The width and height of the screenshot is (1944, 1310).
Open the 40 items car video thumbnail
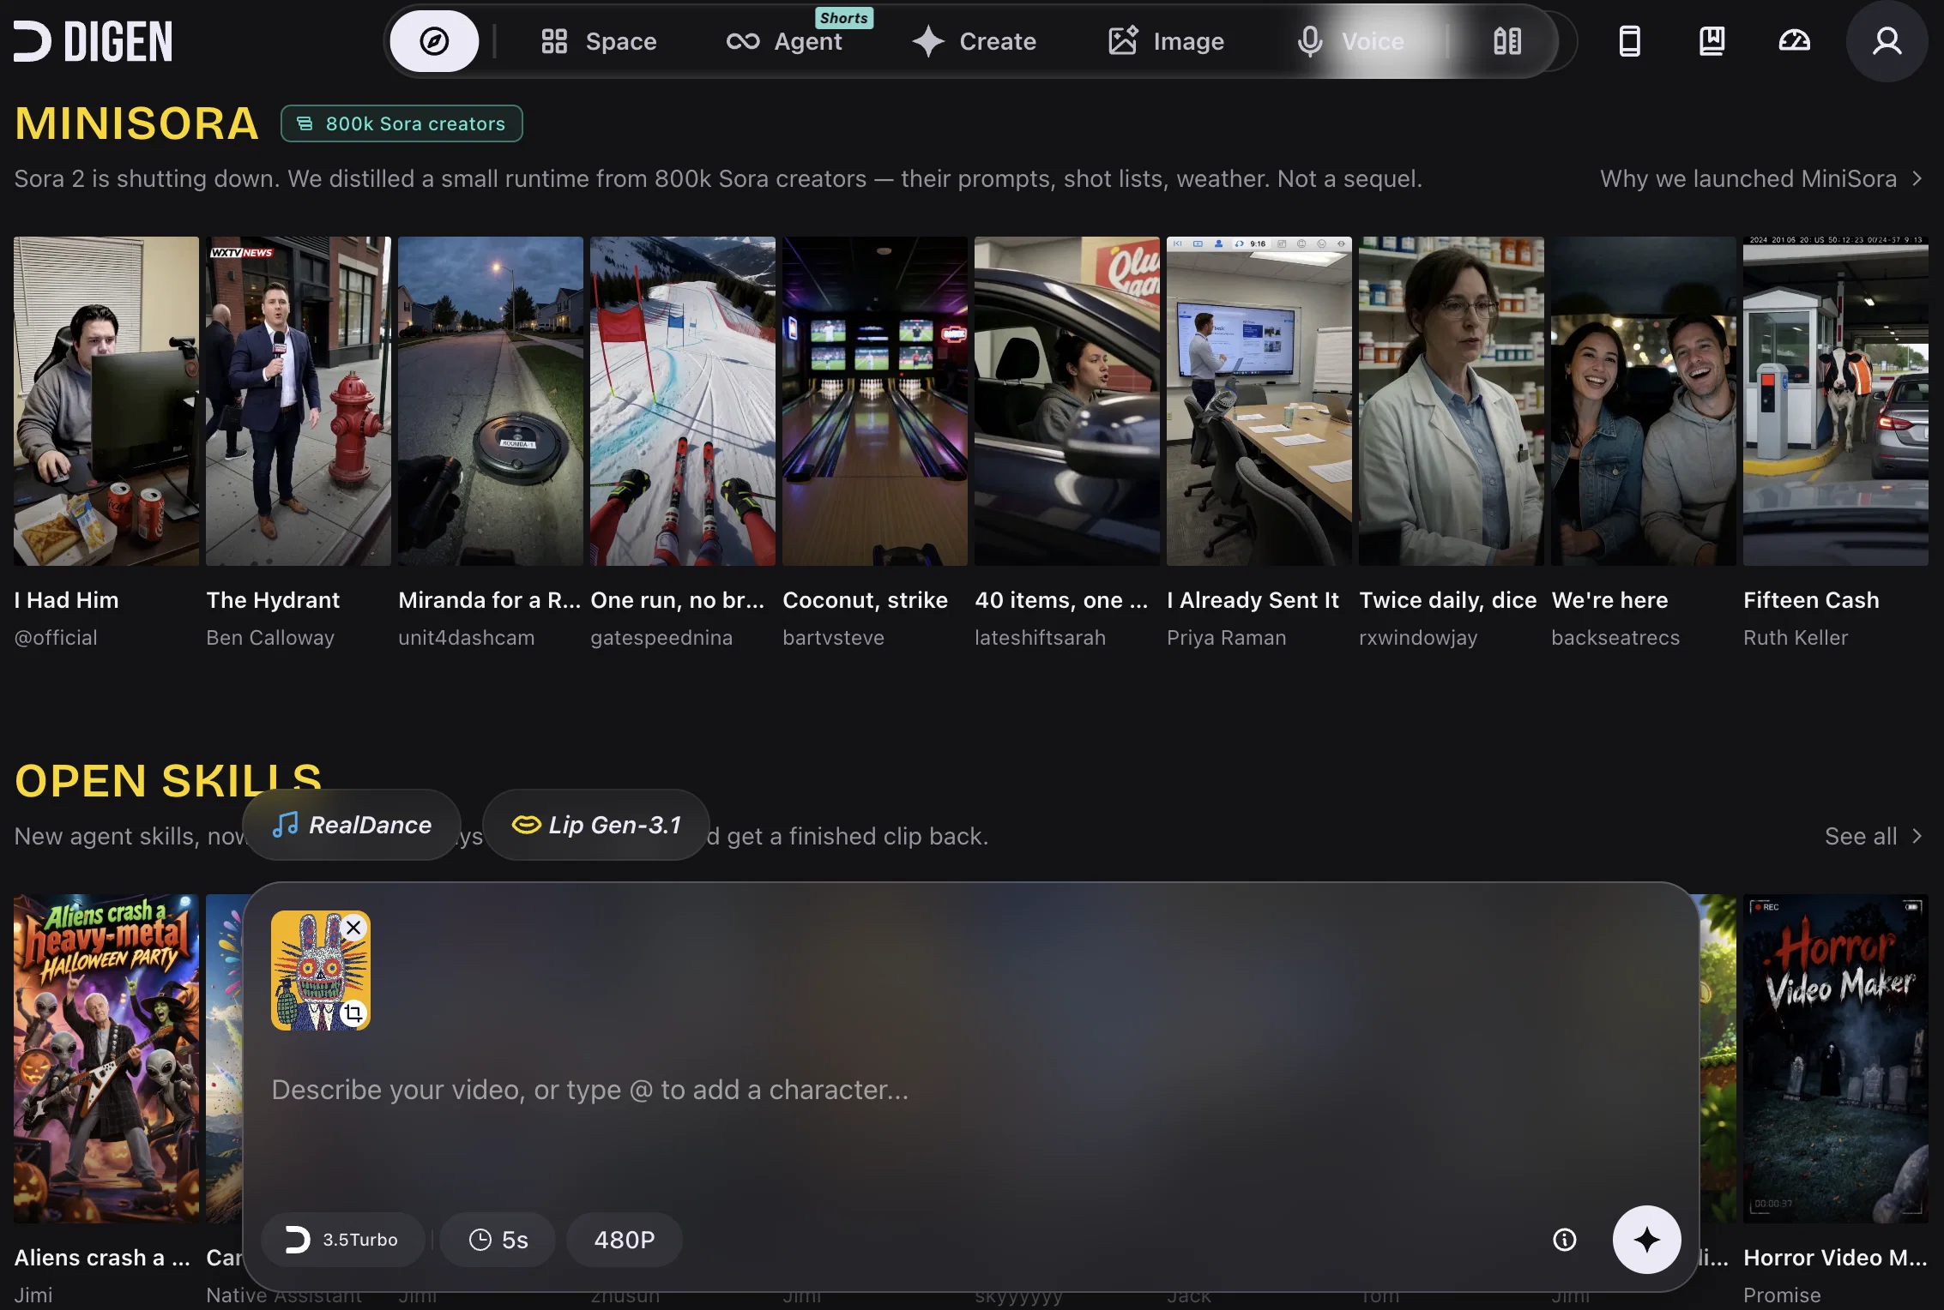pyautogui.click(x=1067, y=401)
